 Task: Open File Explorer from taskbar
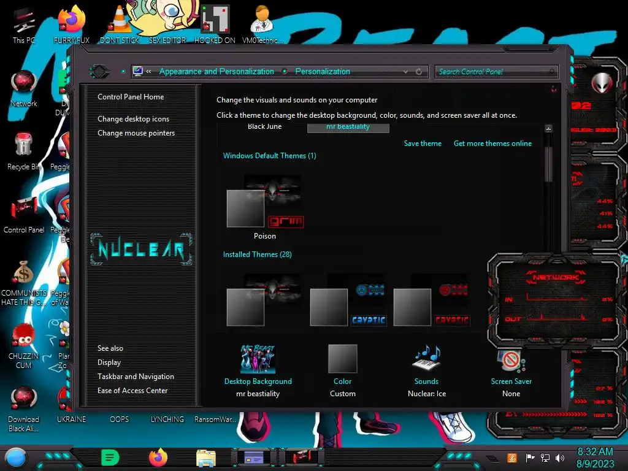[x=206, y=458]
